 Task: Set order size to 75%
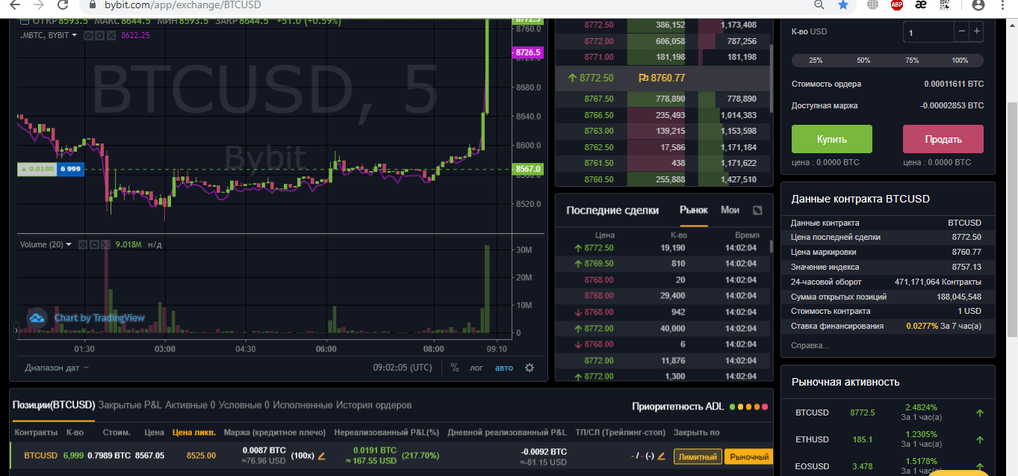912,61
